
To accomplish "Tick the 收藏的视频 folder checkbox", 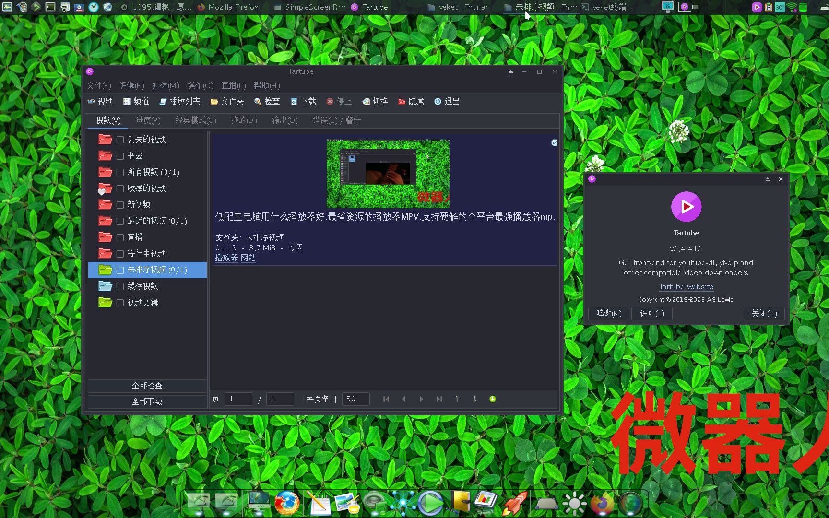I will point(120,188).
